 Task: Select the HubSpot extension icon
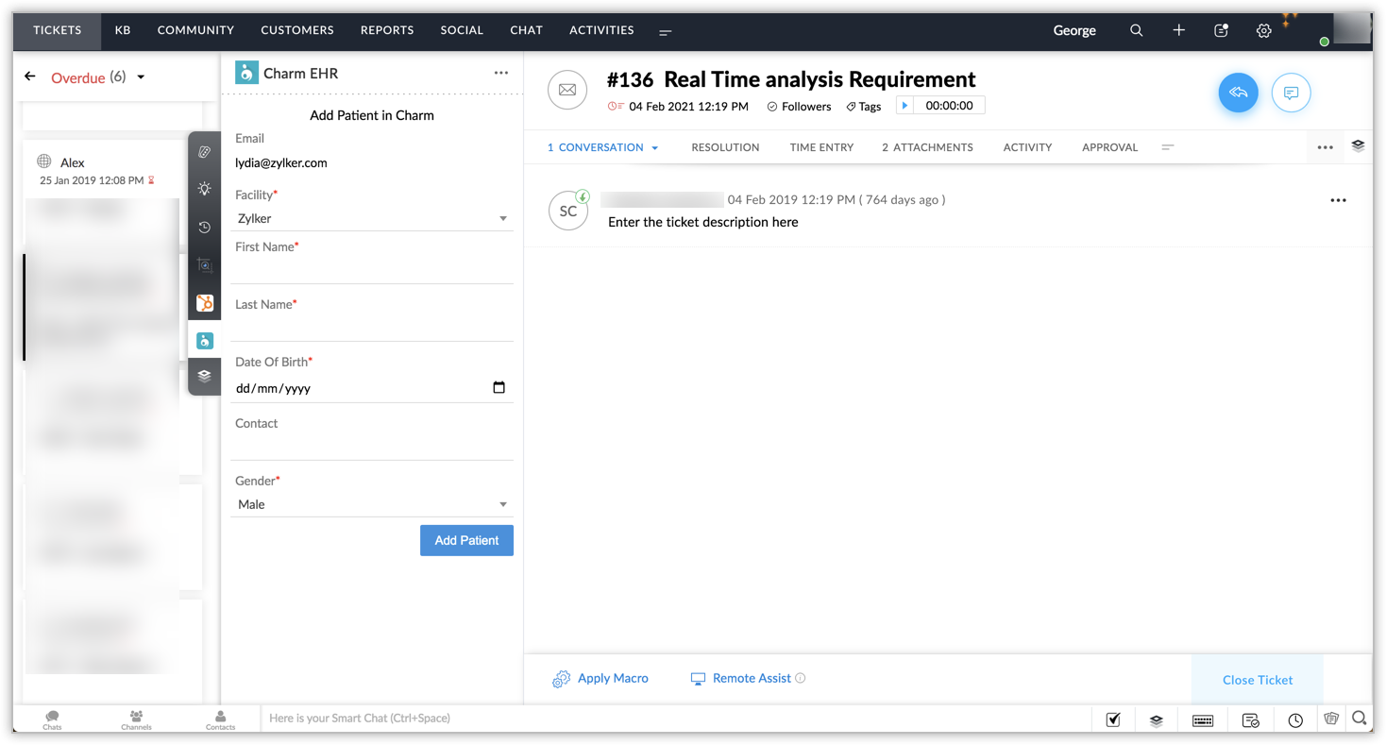(204, 303)
